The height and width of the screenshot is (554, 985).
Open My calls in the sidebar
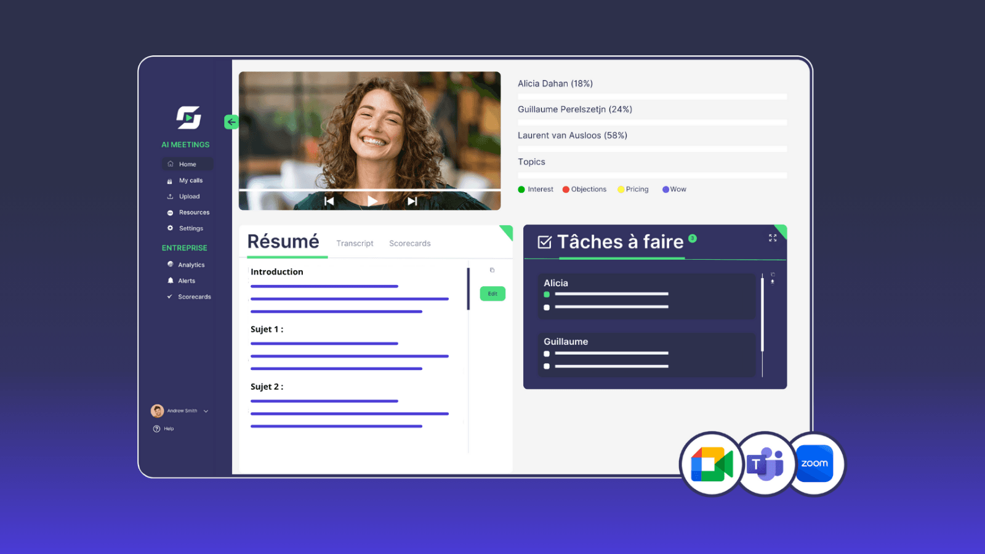pyautogui.click(x=190, y=180)
